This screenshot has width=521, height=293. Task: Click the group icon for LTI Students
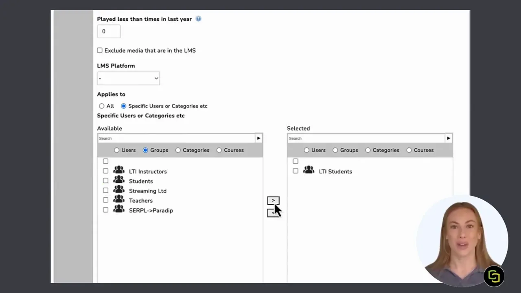(x=309, y=170)
